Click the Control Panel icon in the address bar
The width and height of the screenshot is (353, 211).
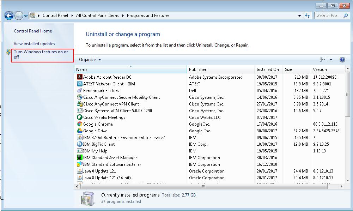[32, 15]
